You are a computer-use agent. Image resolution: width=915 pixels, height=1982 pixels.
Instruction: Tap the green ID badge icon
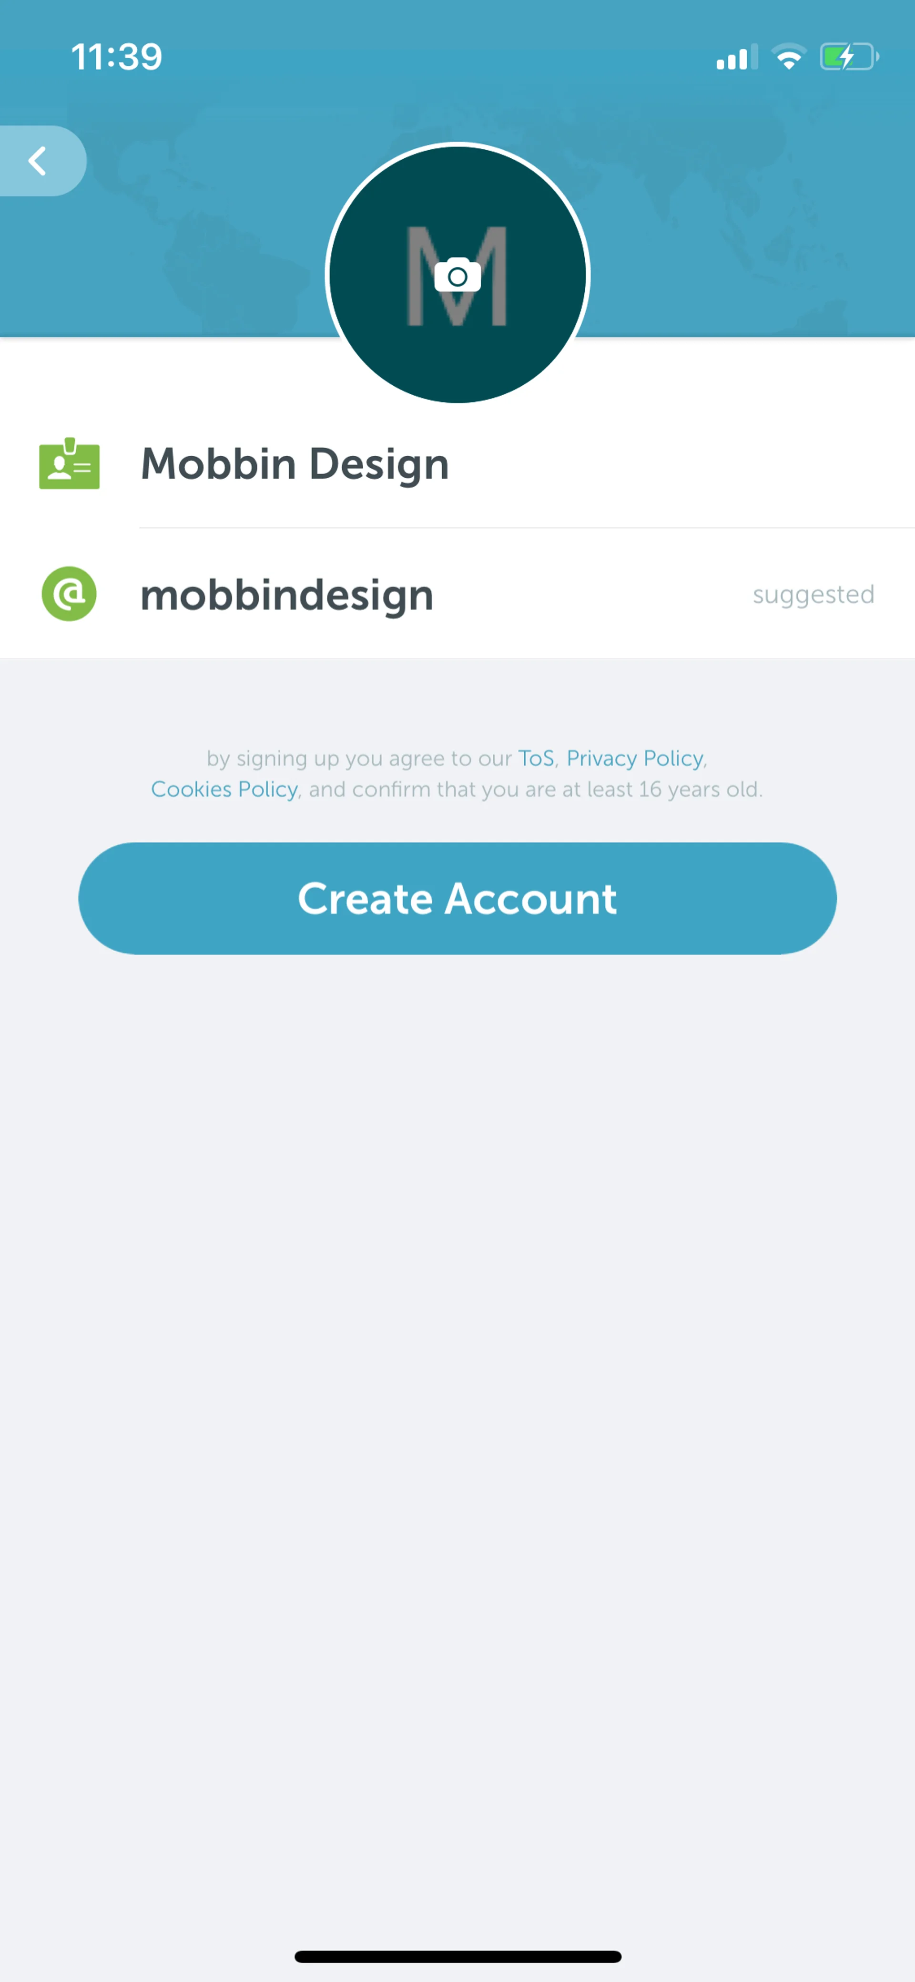tap(69, 463)
